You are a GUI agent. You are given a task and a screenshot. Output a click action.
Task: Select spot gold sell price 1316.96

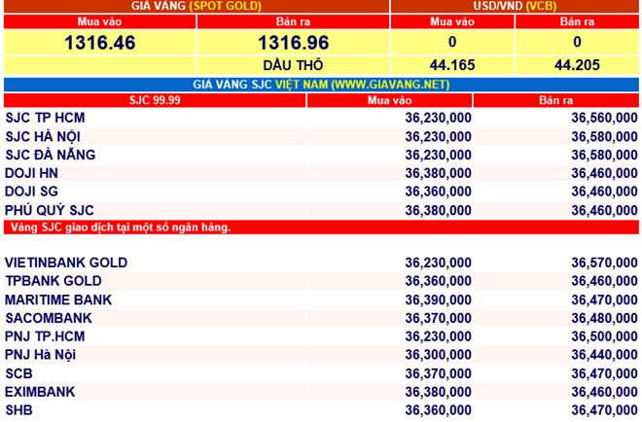[x=293, y=43]
